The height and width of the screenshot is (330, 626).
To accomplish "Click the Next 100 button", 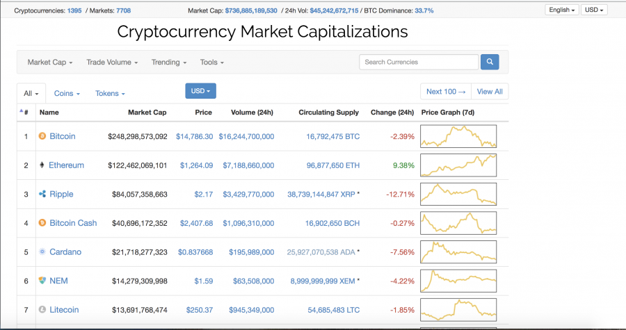I will (x=446, y=91).
